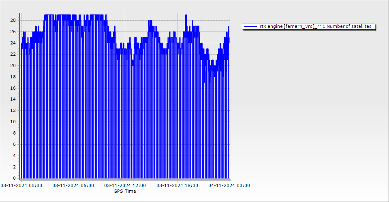Screen dimensions: 389x202
Task: Click the y-axis label 10
Action: coord(13,122)
